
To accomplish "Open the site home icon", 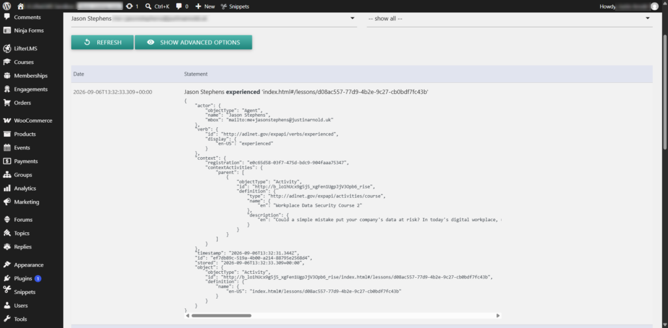I will click(20, 7).
